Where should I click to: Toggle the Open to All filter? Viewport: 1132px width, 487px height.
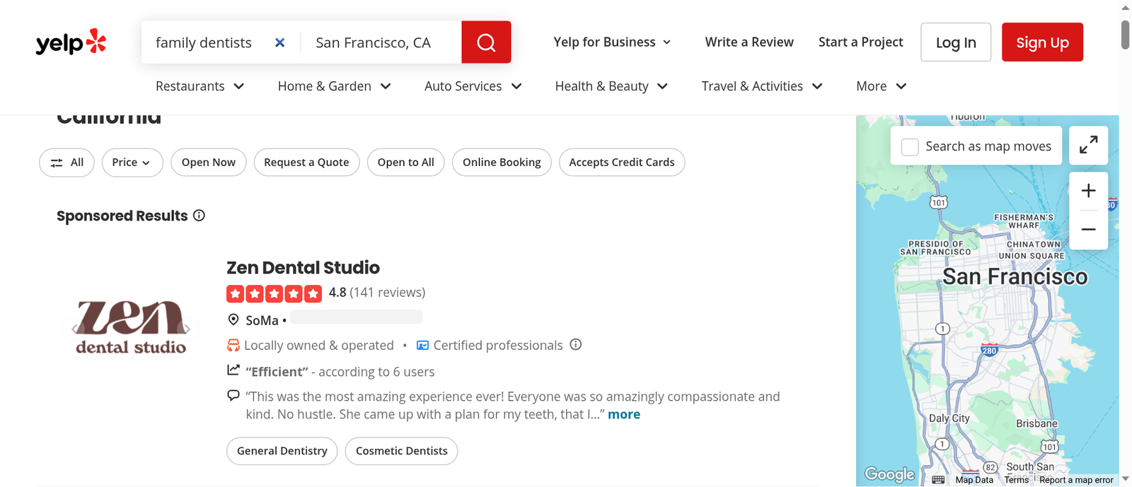(406, 163)
